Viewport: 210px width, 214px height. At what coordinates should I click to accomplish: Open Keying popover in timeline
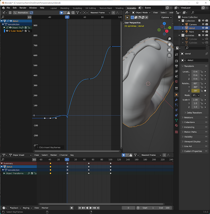[27, 208]
